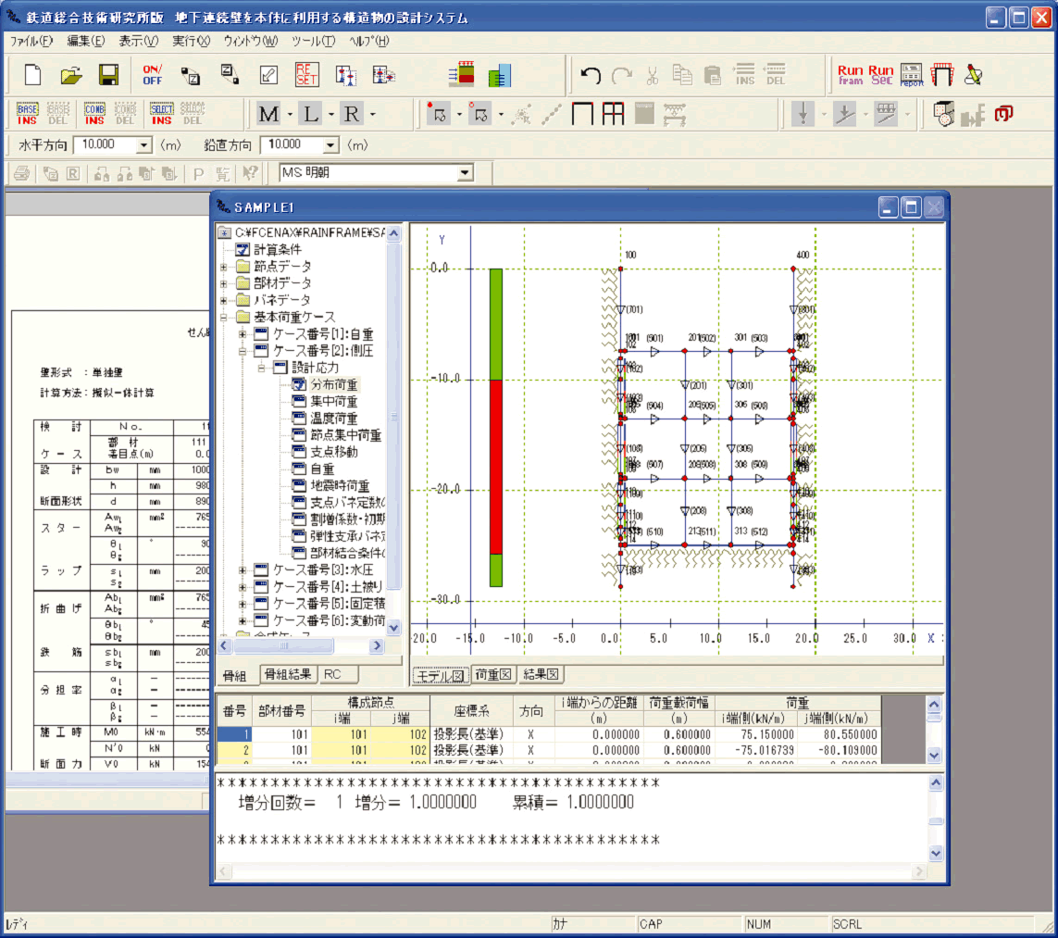Click the large M button

[268, 114]
